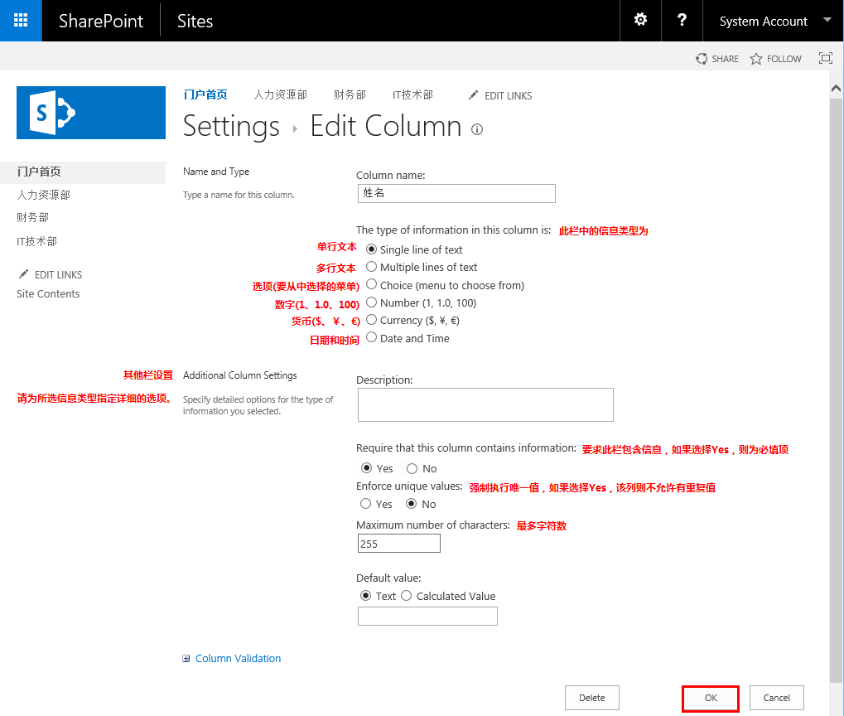
Task: Click the SHARE icon
Action: tap(717, 59)
